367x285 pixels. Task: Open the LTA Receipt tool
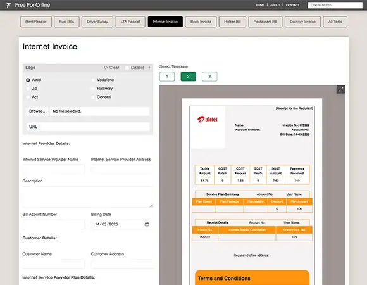(x=130, y=22)
